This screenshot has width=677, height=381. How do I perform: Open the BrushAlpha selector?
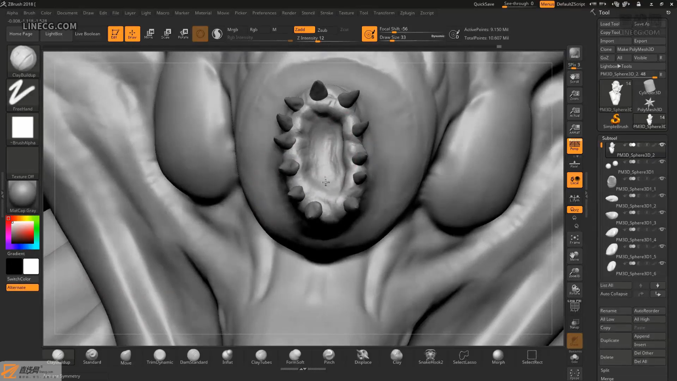tap(23, 129)
